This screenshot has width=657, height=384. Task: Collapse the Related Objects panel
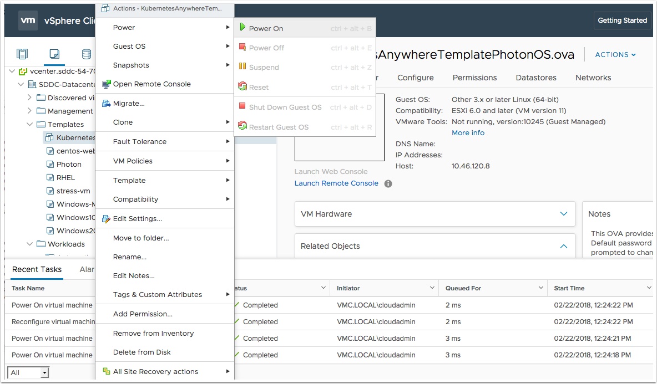point(564,246)
